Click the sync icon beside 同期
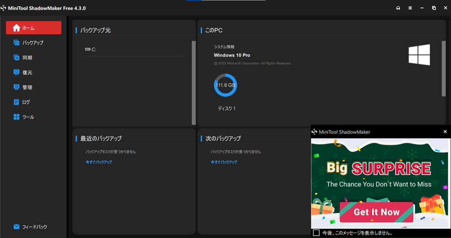The width and height of the screenshot is (451, 238). 17,58
